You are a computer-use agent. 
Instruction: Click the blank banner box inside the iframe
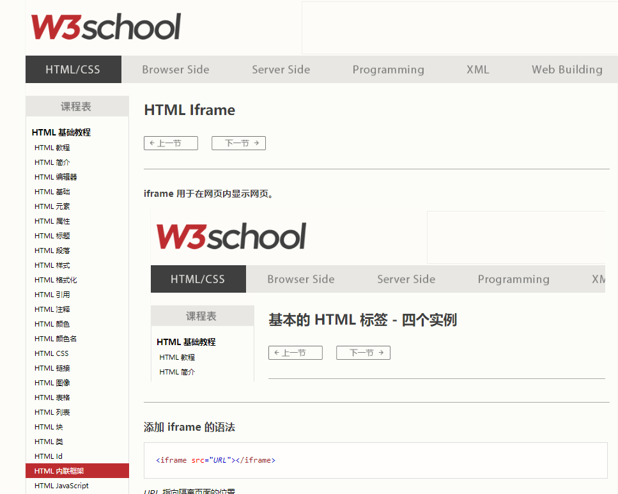[516, 237]
